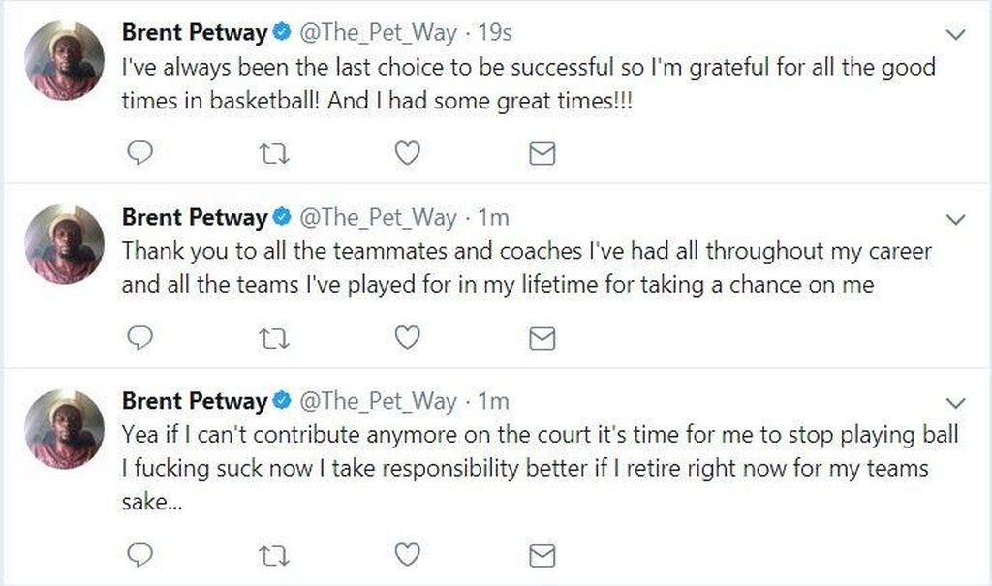Click the @The_Pet_Way handle in the bottom tweet
The image size is (992, 586).
tap(378, 401)
